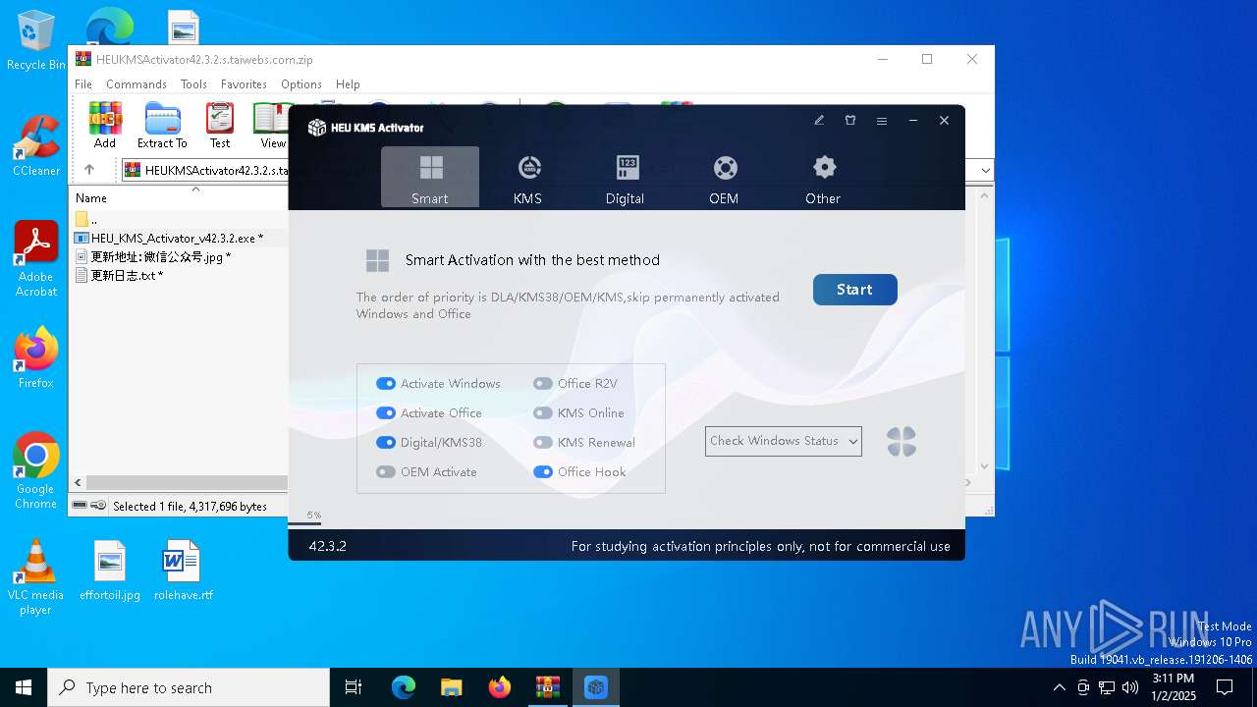Switch to WinRAR from the taskbar
Viewport: 1257px width, 707px height.
[x=548, y=687]
